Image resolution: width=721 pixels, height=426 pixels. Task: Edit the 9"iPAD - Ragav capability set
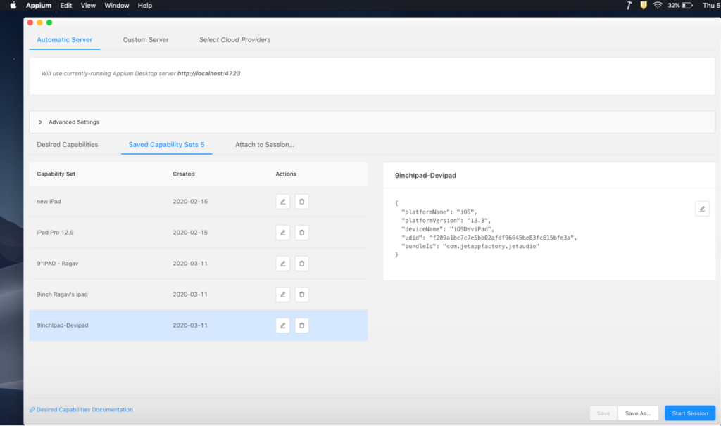283,264
